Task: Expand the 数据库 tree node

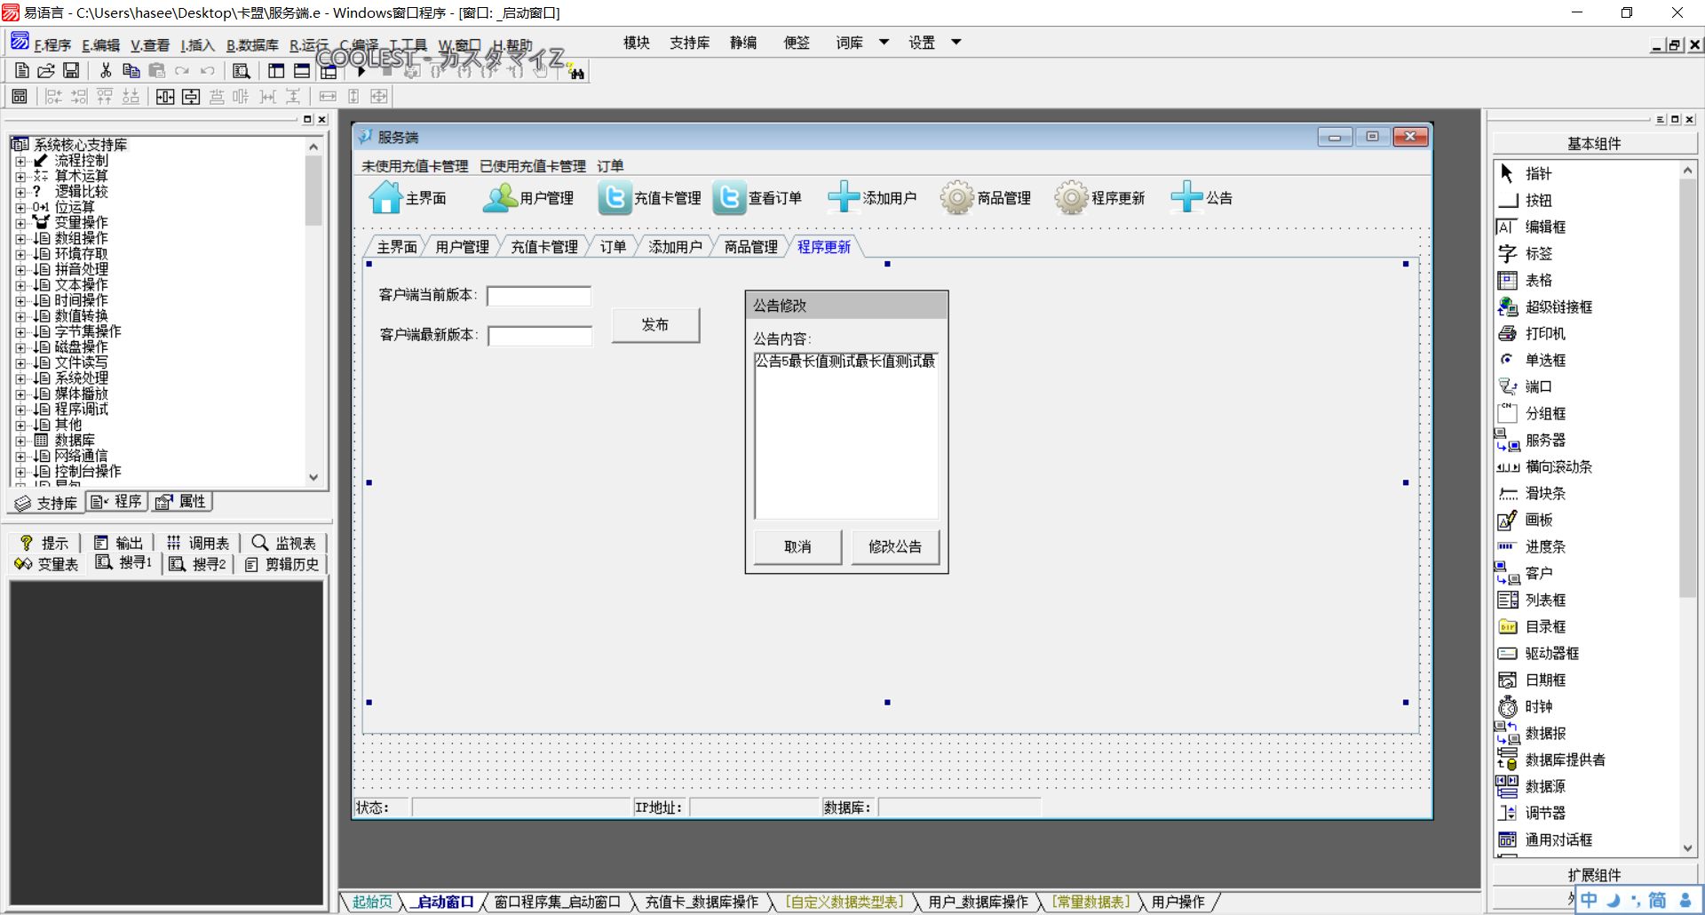Action: [20, 441]
